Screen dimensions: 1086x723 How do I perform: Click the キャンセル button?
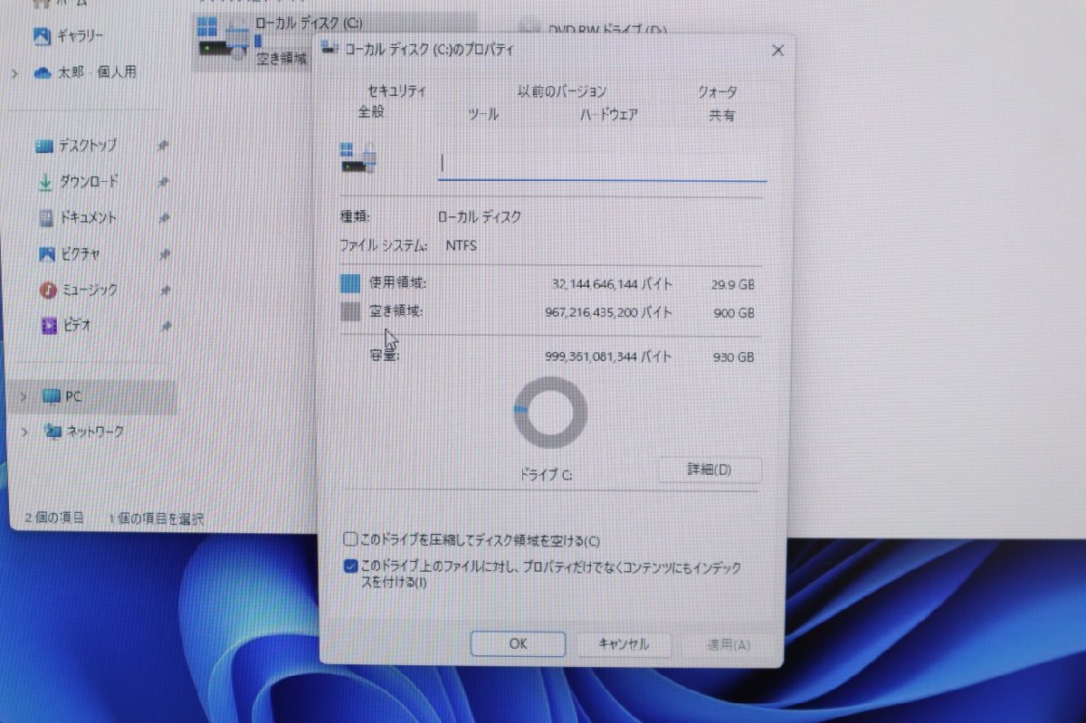click(624, 643)
